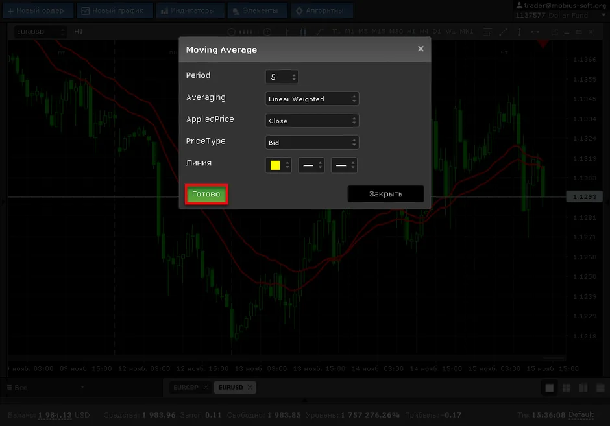The width and height of the screenshot is (610, 426).
Task: Click the yellow line color swatch
Action: coord(275,165)
